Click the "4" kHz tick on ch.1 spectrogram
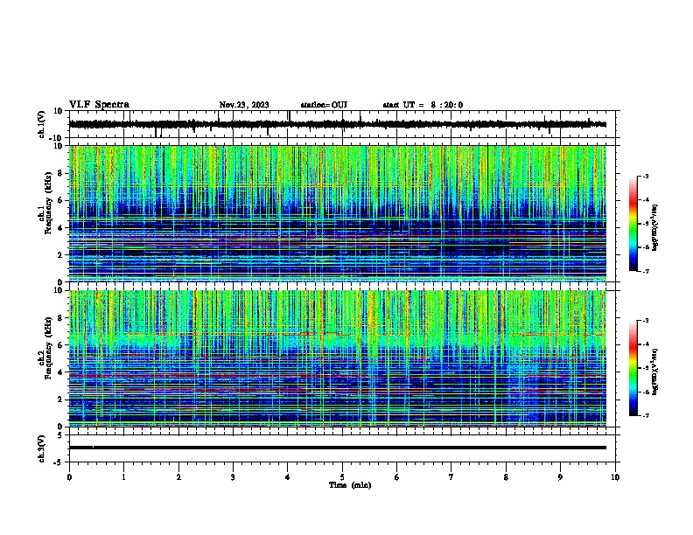The image size is (693, 535). (60, 228)
